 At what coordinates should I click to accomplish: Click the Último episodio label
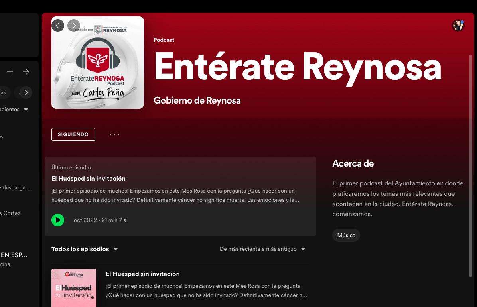tap(71, 167)
